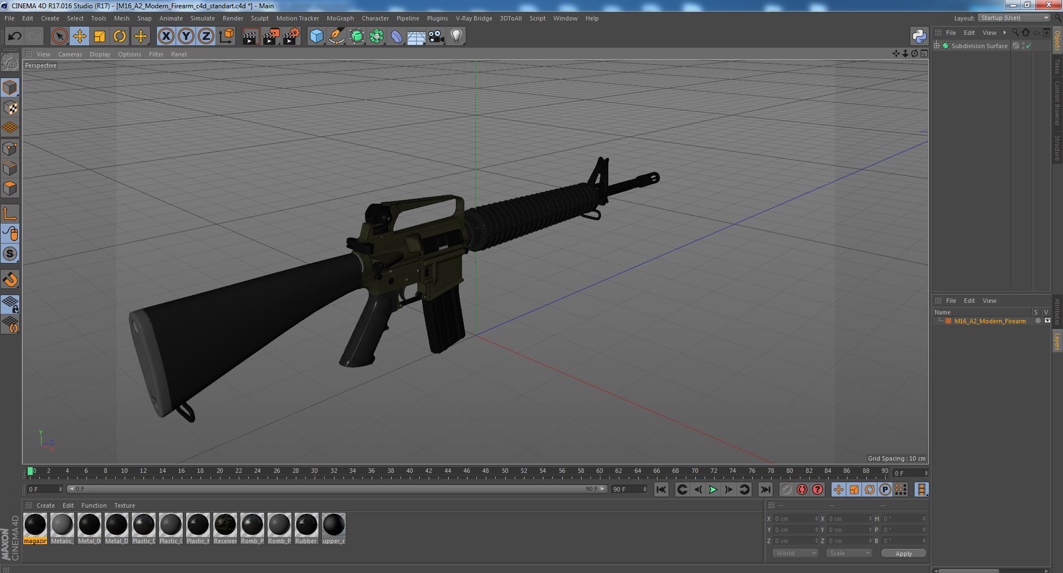Add a Floor environment object
Viewport: 1063px width, 573px height.
[x=416, y=37]
